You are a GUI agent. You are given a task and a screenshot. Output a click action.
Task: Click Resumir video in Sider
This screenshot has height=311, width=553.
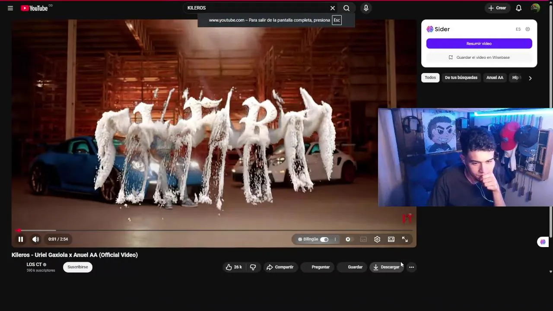pyautogui.click(x=479, y=44)
